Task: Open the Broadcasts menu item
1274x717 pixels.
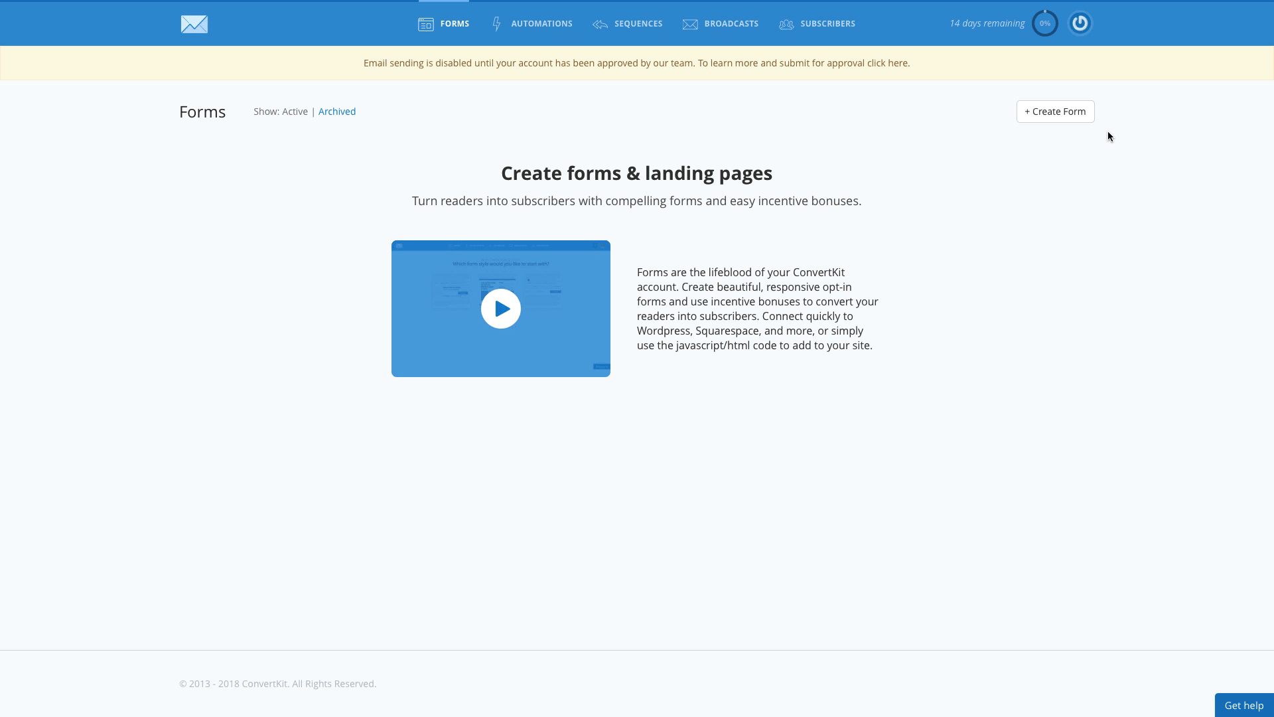Action: coord(731,24)
